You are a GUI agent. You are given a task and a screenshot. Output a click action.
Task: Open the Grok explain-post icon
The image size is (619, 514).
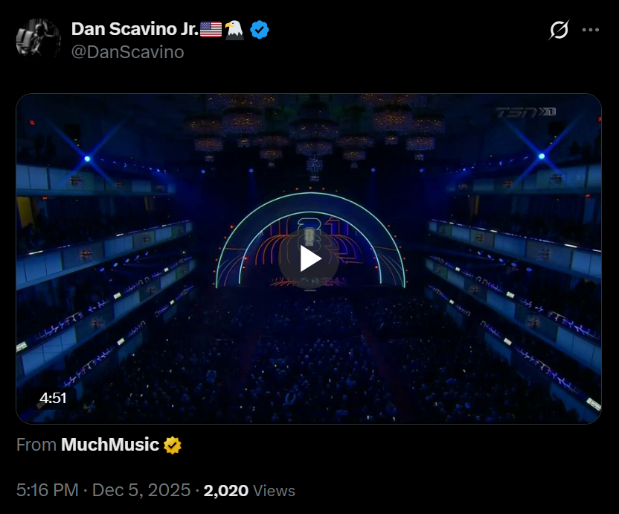[x=559, y=30]
